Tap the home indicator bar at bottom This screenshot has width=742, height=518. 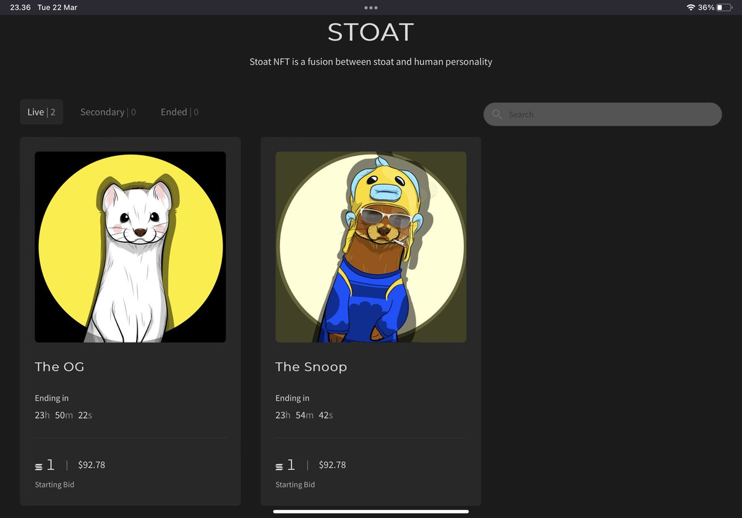(x=370, y=512)
